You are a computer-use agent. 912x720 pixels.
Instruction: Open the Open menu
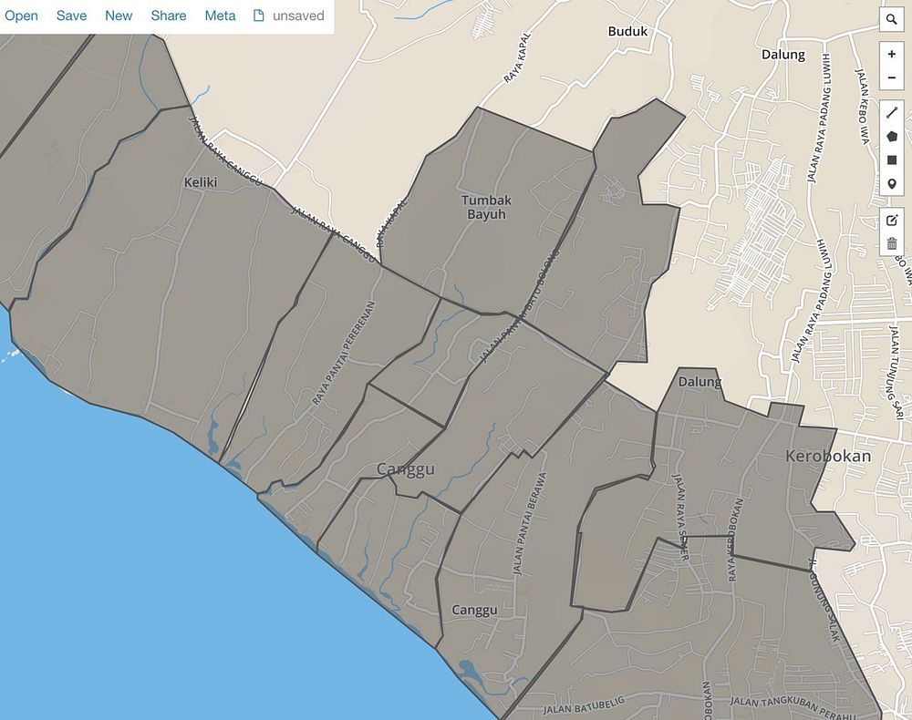point(21,15)
